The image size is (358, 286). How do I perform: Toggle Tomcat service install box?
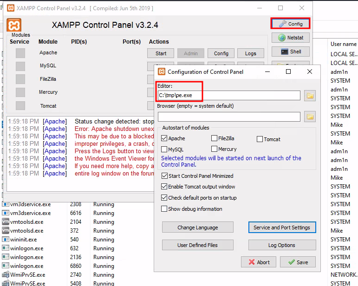tap(20, 106)
